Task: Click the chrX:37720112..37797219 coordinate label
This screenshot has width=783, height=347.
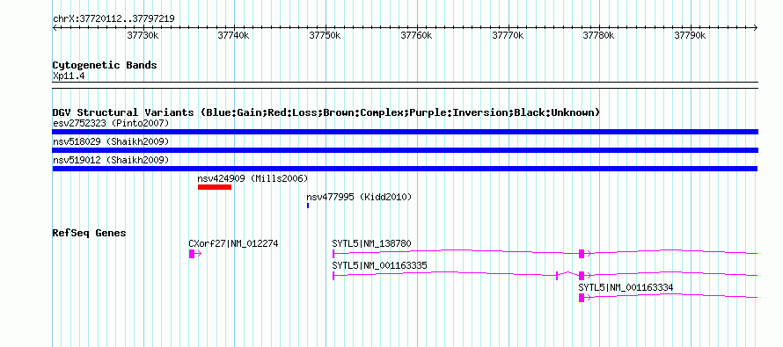Action: pos(113,18)
